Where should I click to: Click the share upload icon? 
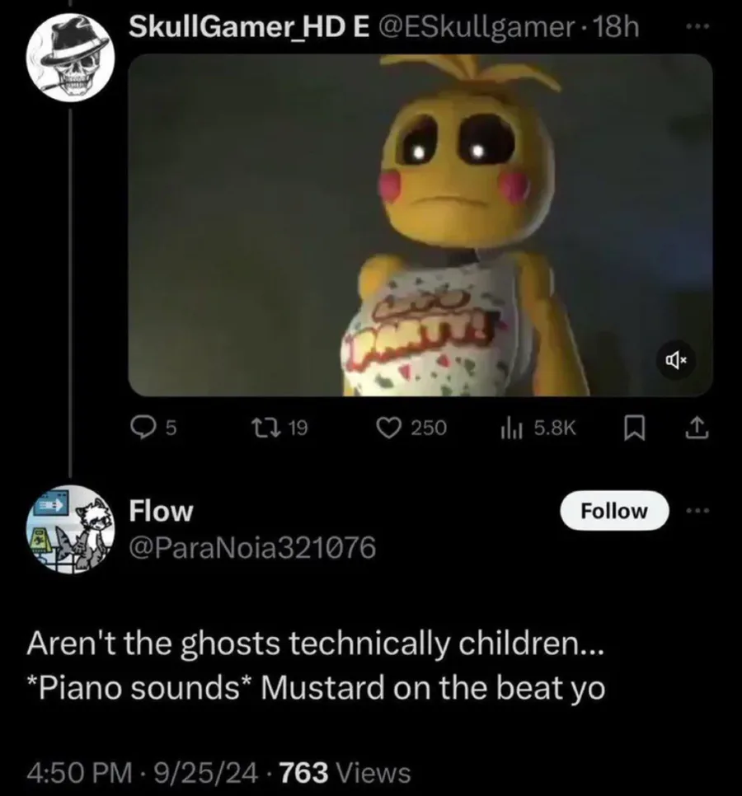[694, 427]
